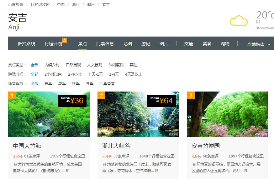Click the ¥64 special price tag
Viewport: 274px width, 179px height.
161,100
